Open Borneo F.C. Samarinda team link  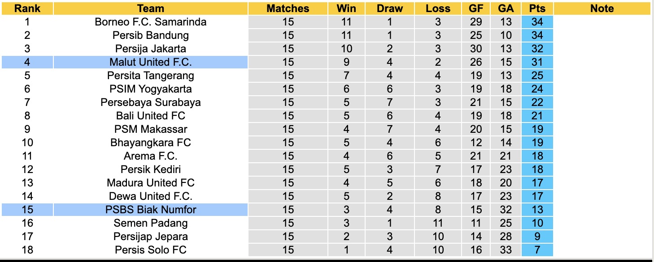(x=151, y=22)
